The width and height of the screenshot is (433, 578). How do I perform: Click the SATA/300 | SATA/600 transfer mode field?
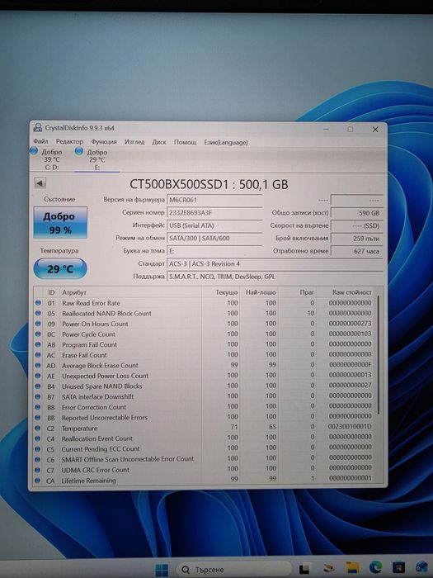214,238
